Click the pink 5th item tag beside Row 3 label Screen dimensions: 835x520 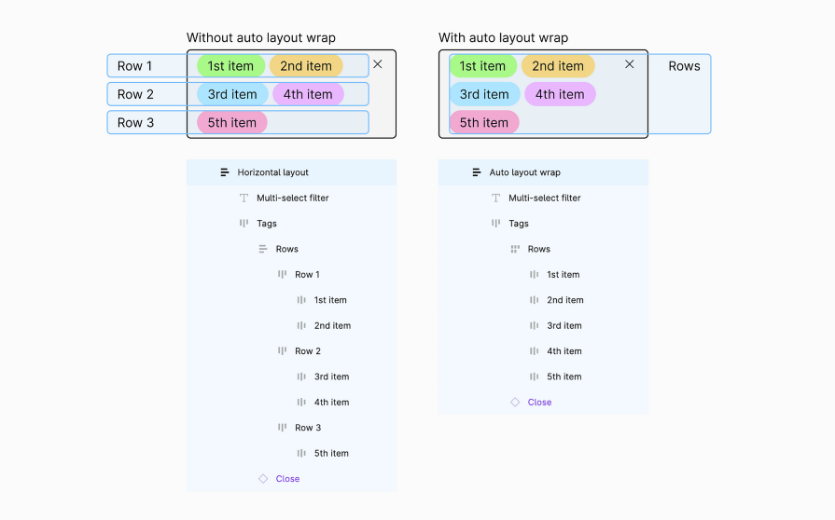click(232, 122)
